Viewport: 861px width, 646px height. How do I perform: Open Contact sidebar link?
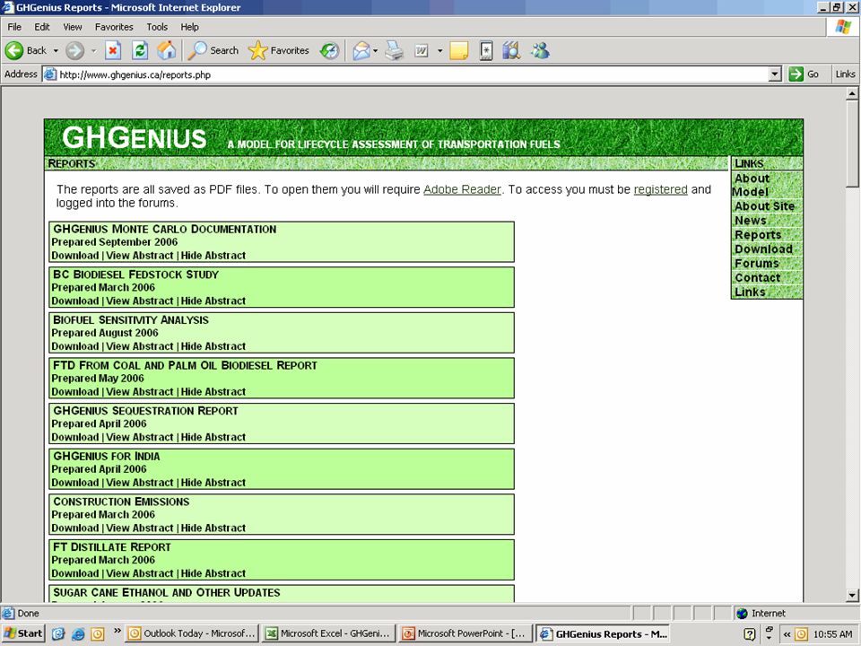757,277
